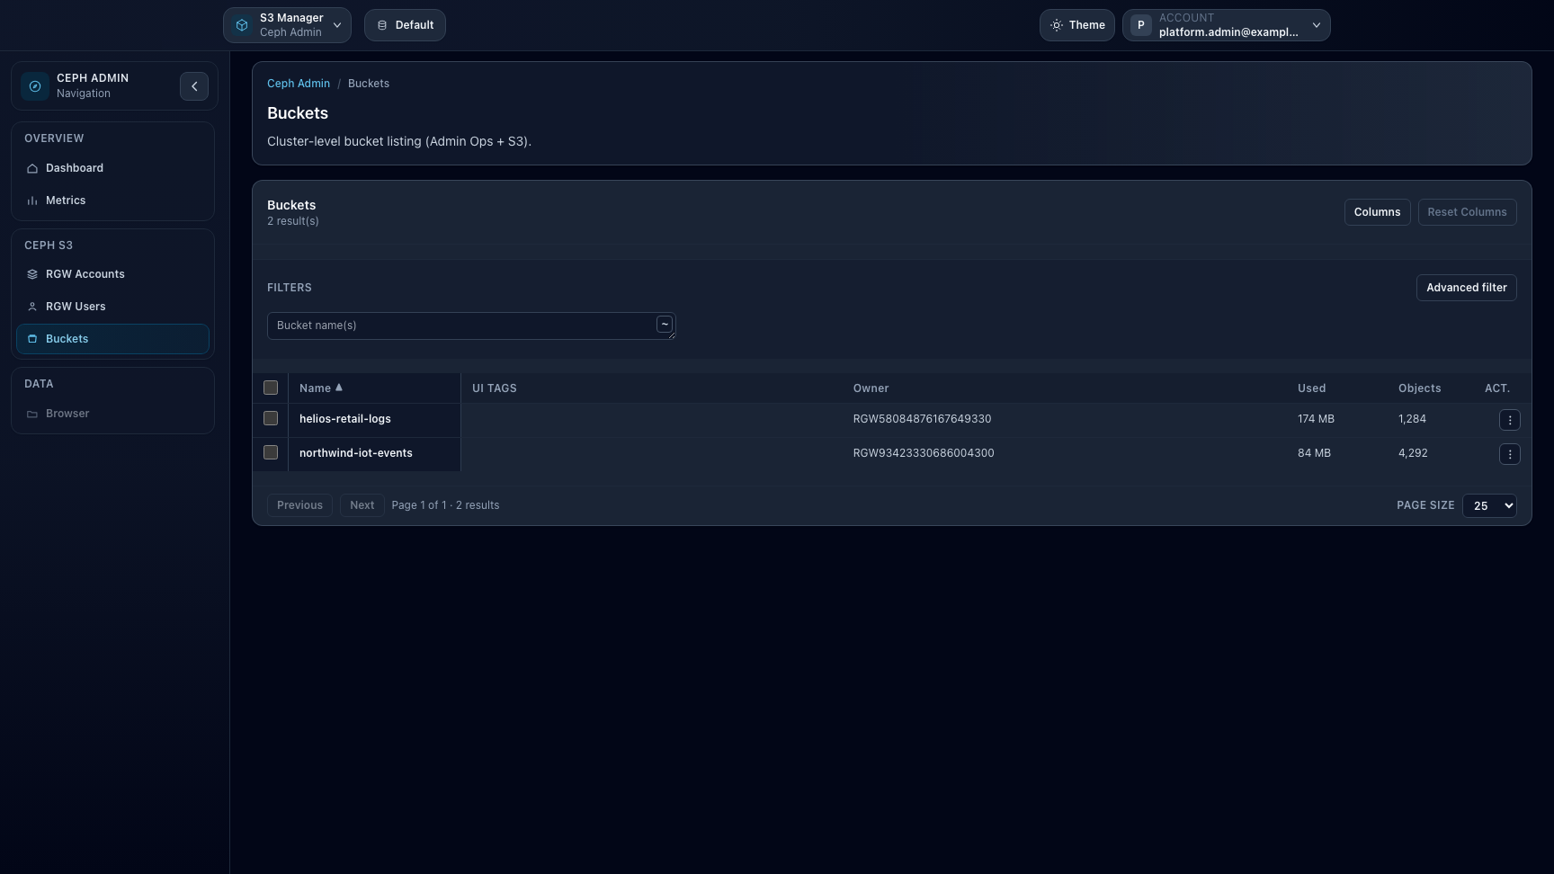Screen dimensions: 1554x874
Task: Sort by Name using the arrow indicator
Action: coord(339,387)
